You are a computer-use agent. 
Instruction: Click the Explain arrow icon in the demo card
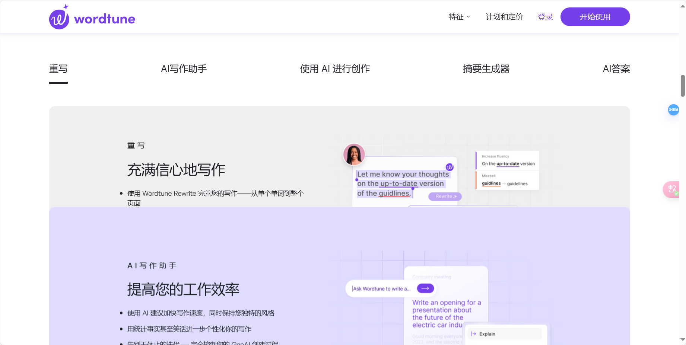[473, 333]
